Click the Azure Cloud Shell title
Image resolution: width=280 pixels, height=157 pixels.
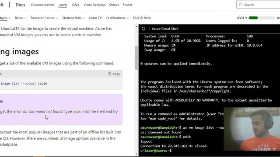coord(165,29)
